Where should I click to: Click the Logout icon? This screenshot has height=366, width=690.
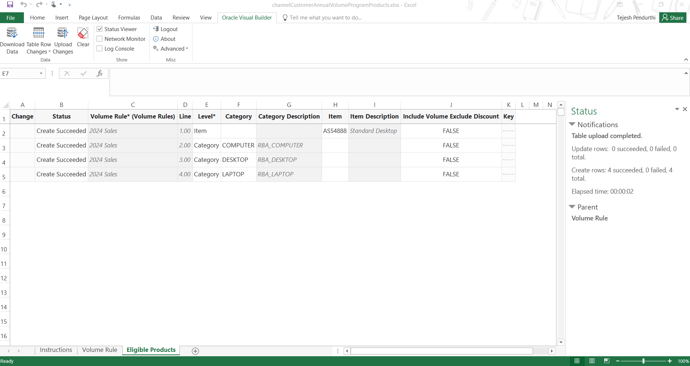[156, 29]
